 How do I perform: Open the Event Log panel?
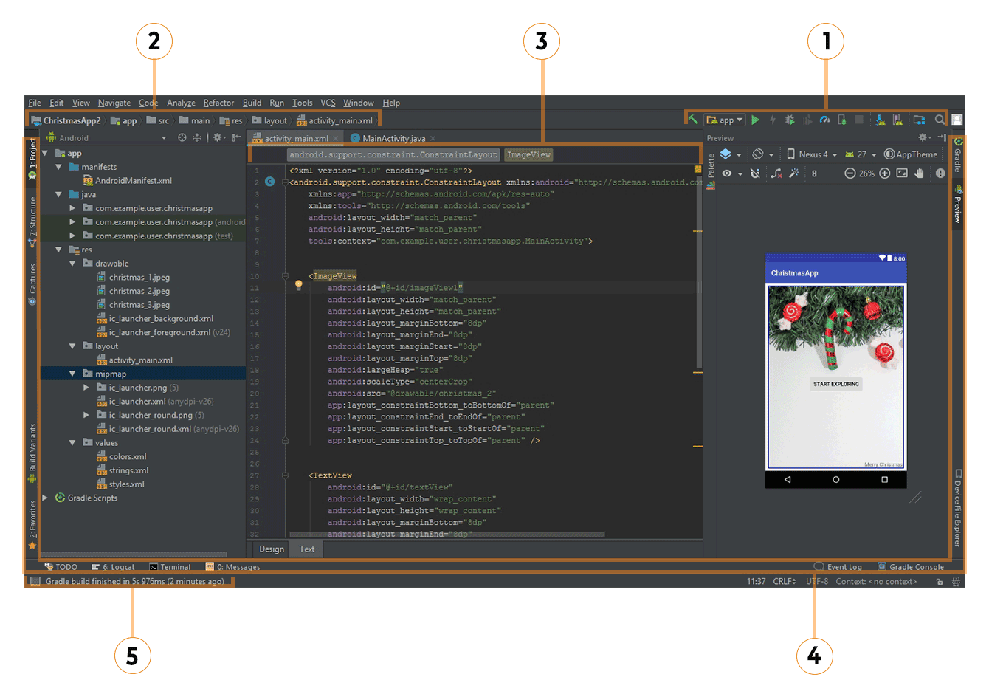844,567
